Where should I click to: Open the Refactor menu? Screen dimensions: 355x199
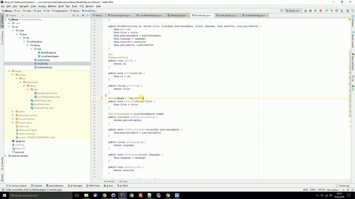tap(52, 6)
